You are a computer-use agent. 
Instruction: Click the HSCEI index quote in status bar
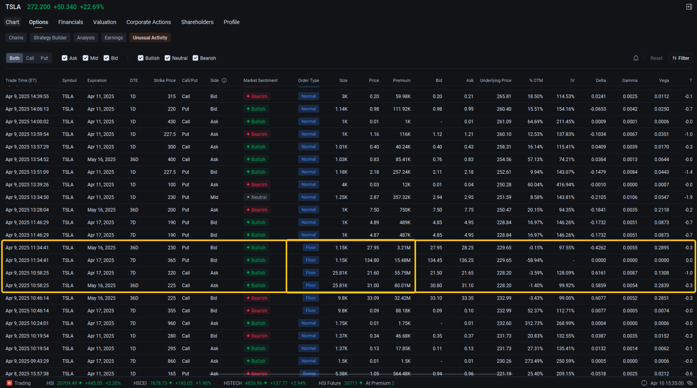[x=172, y=383]
